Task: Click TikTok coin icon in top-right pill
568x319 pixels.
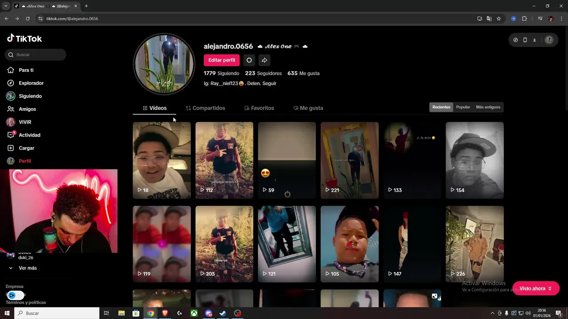Action: click(x=515, y=40)
